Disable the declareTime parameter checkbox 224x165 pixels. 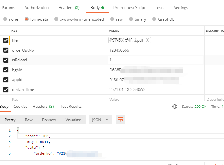click(x=5, y=90)
